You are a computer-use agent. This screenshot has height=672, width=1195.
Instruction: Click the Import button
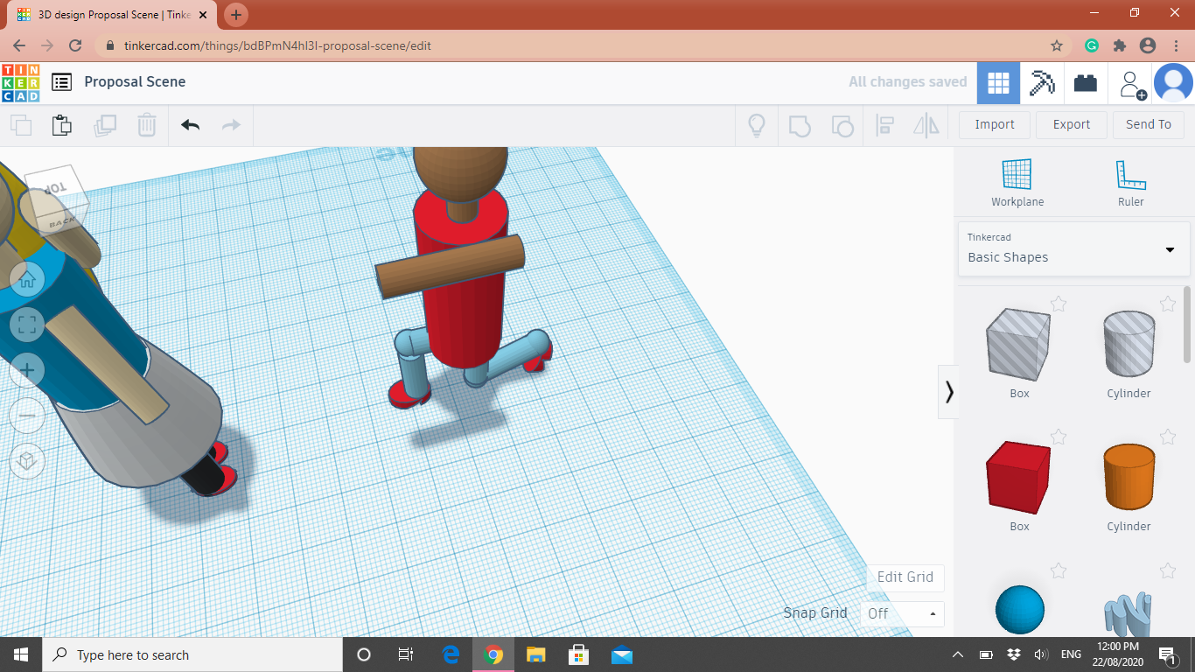point(995,124)
